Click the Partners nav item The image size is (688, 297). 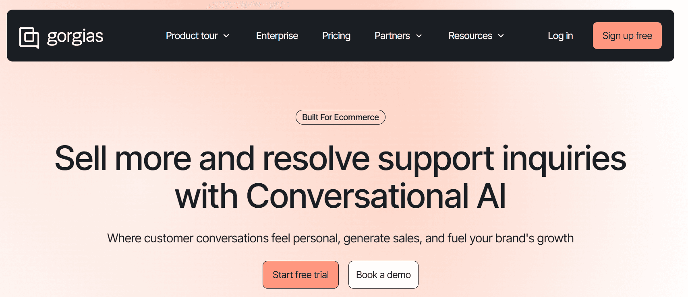tap(392, 36)
